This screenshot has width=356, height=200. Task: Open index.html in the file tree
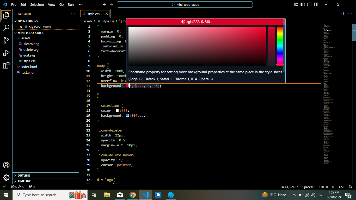(x=29, y=67)
